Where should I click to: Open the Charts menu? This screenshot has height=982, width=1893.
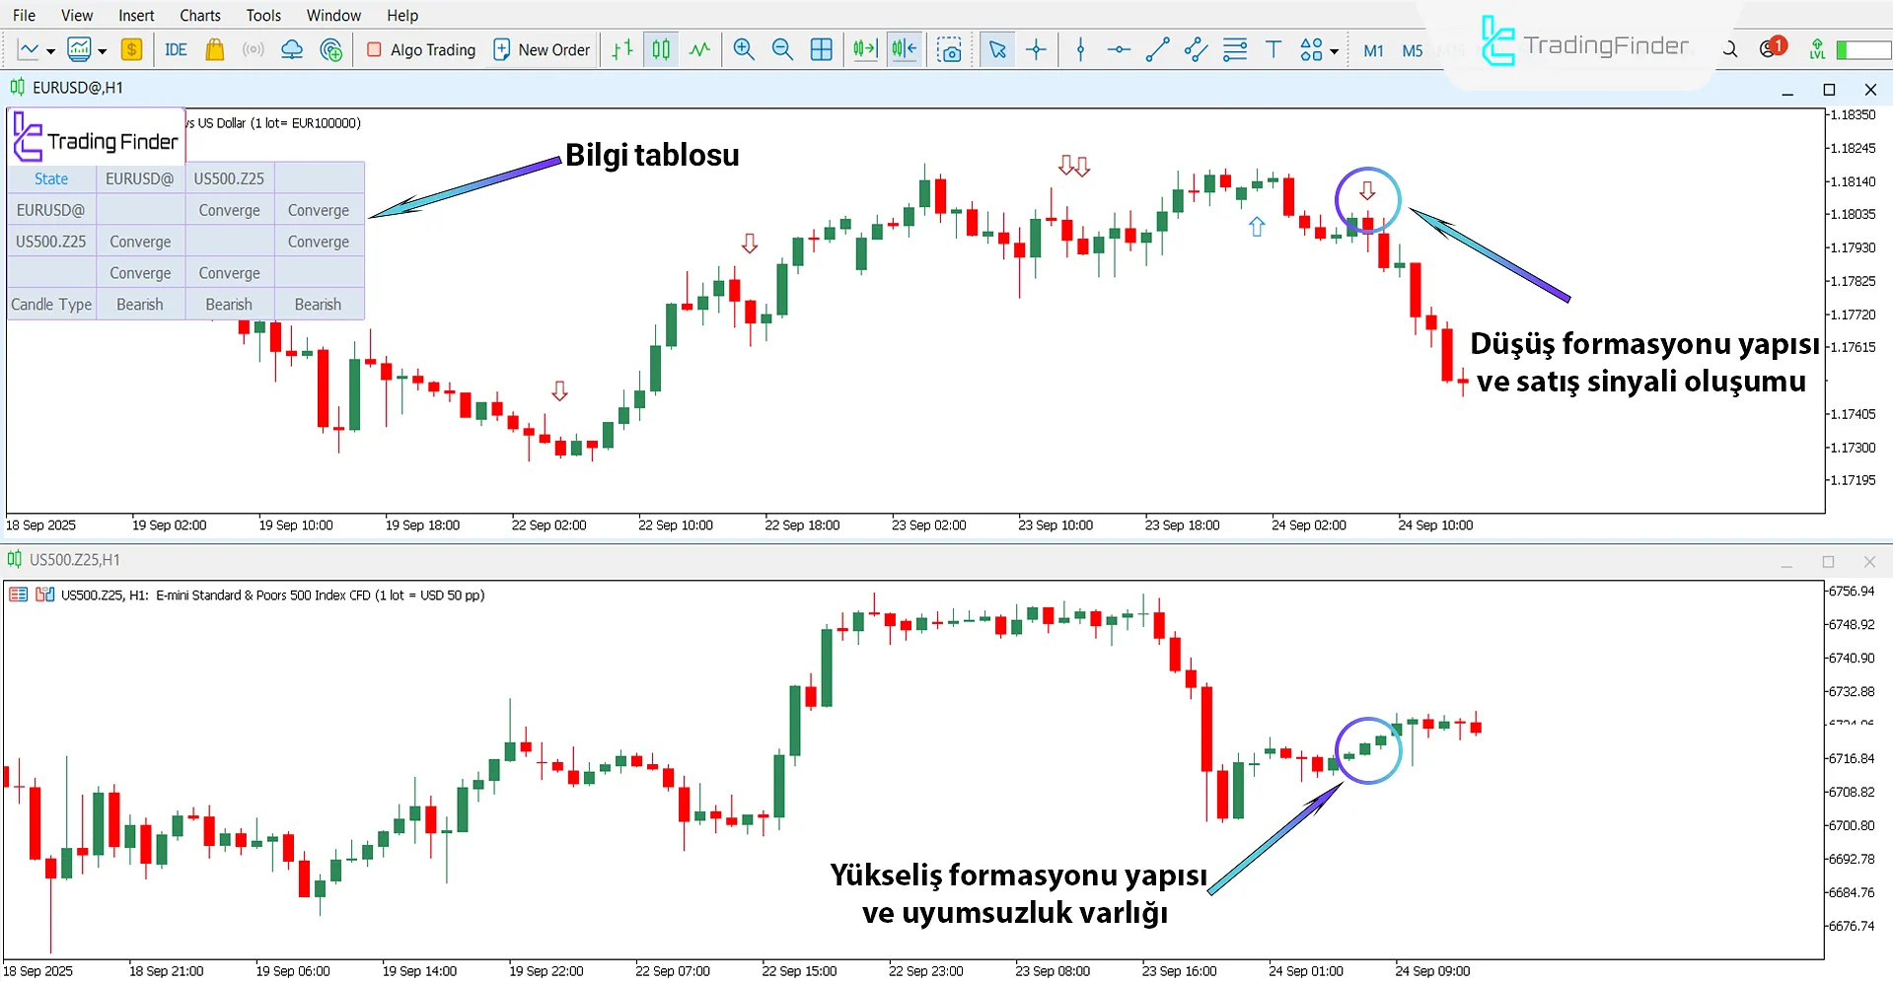coord(199,15)
